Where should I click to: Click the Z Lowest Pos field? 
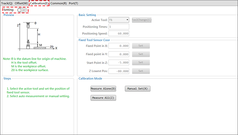coord(119,71)
